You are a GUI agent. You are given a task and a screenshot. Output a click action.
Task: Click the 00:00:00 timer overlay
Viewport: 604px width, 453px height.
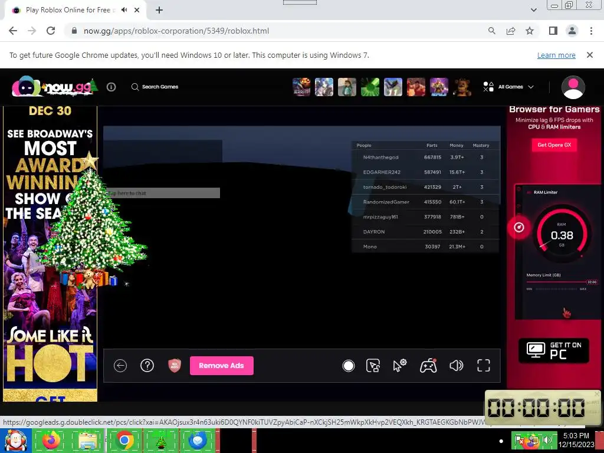pos(537,407)
